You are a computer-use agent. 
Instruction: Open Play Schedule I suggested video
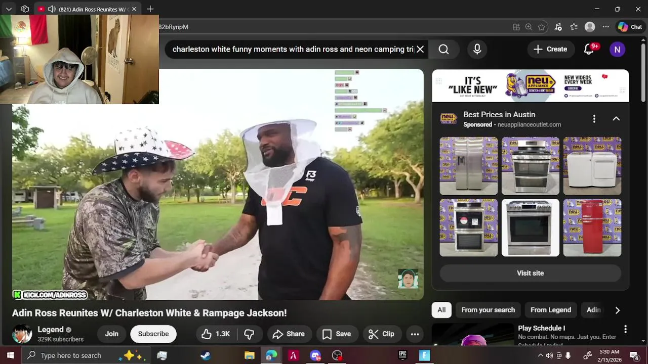[x=473, y=334]
